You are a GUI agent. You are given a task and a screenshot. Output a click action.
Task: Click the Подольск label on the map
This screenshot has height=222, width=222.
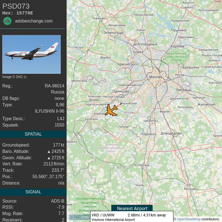(x=148, y=134)
